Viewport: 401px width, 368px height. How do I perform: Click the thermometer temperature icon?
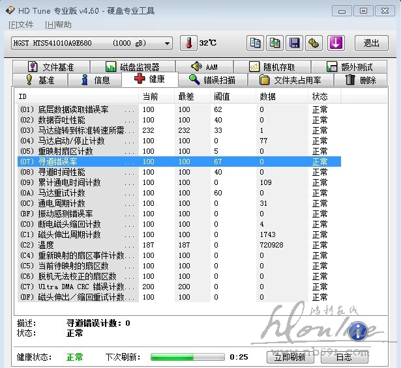[188, 43]
